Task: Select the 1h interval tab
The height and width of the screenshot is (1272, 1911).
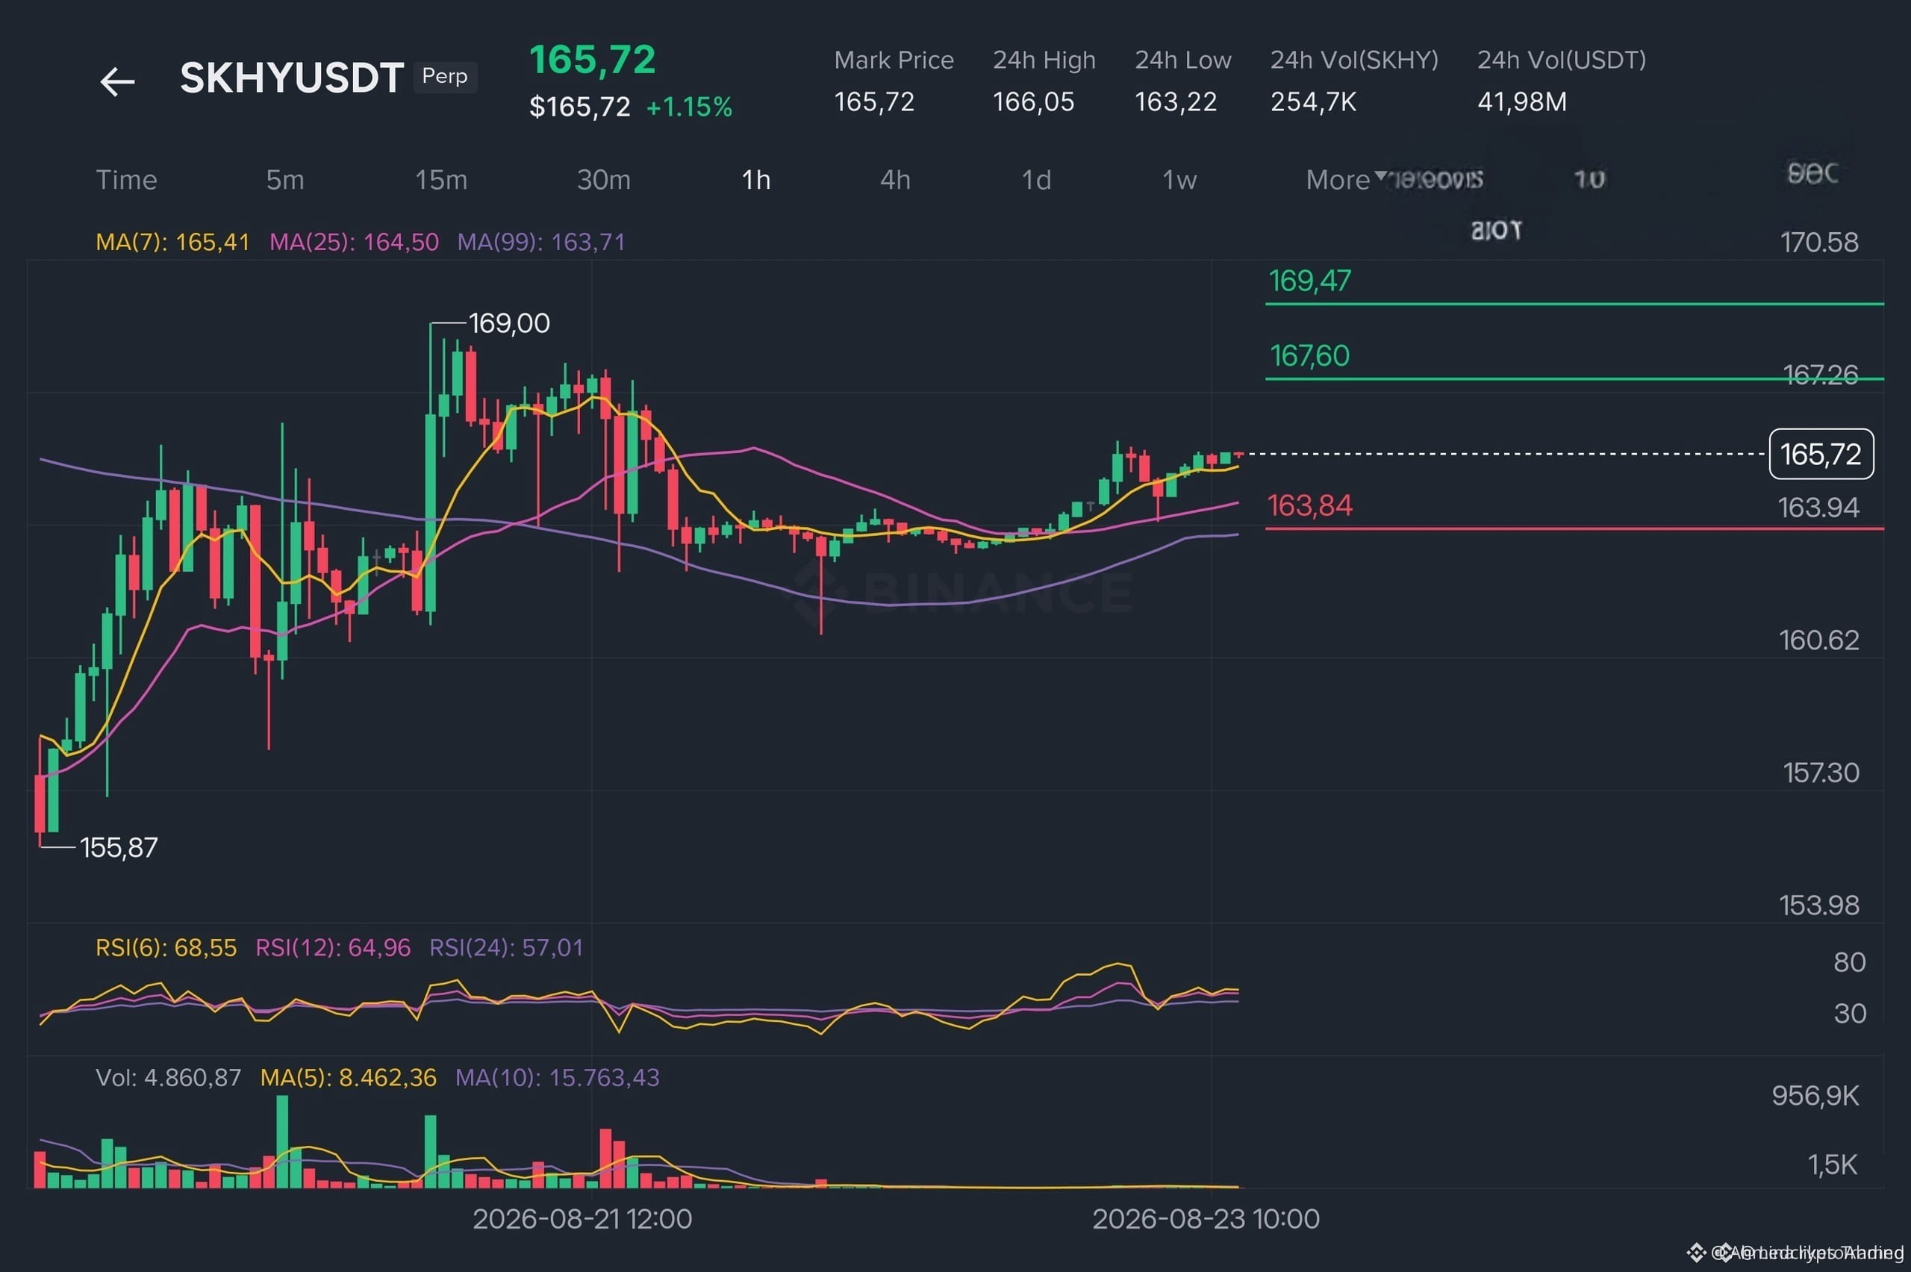Action: (x=756, y=179)
